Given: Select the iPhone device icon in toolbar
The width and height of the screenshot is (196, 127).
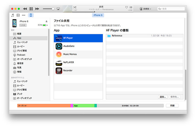Looking at the screenshot, I should coord(31,15).
